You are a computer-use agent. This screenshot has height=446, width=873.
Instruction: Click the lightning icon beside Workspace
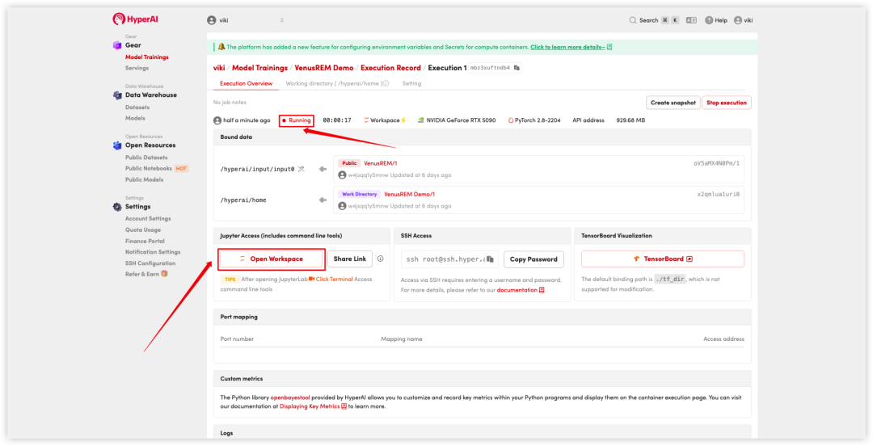(x=403, y=120)
